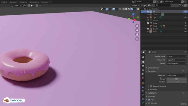Open viewport Options dropdown

point(135,6)
